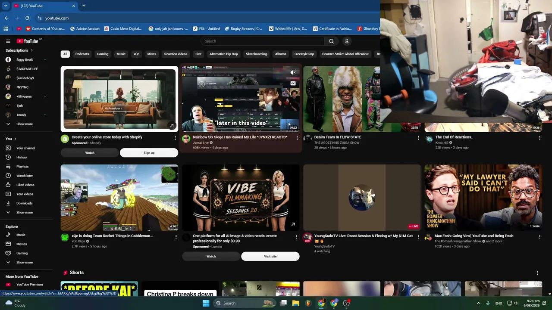Select the Podcasts filter chip
This screenshot has height=310, width=552.
pos(82,54)
